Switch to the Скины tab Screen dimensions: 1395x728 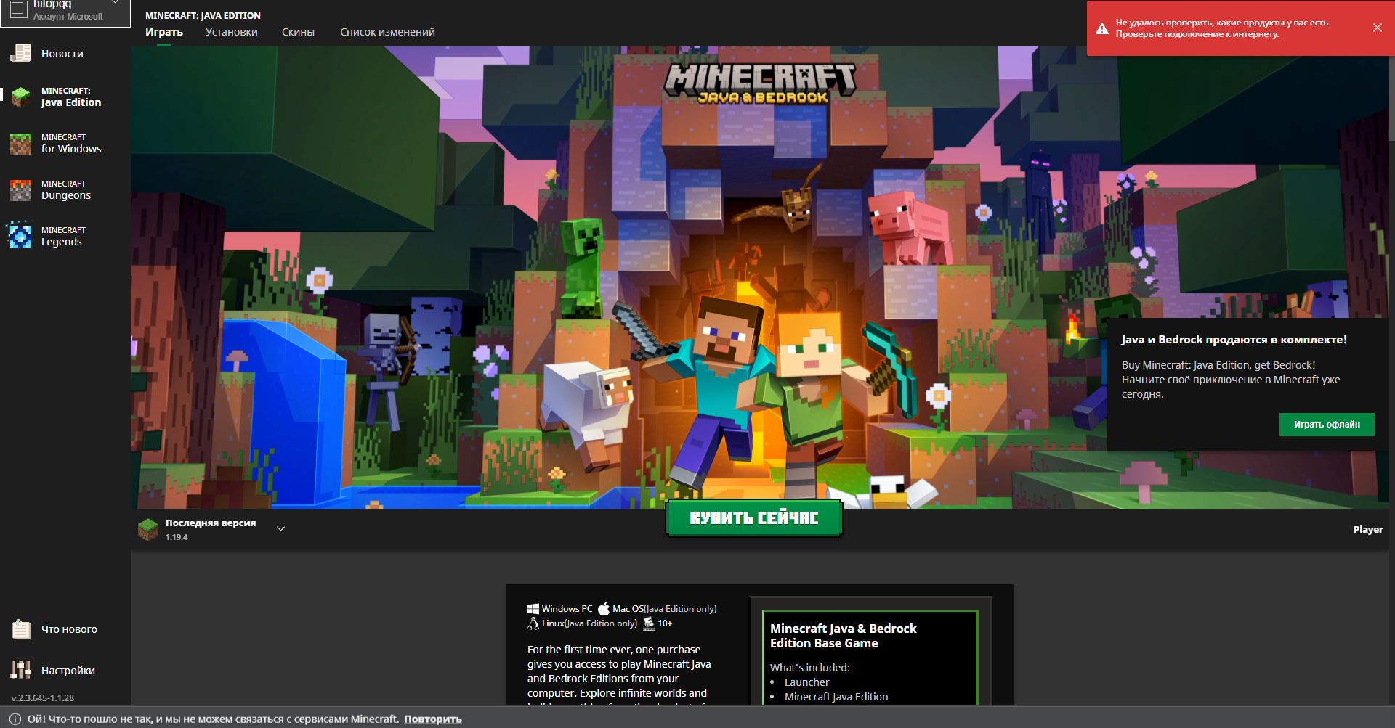point(298,32)
